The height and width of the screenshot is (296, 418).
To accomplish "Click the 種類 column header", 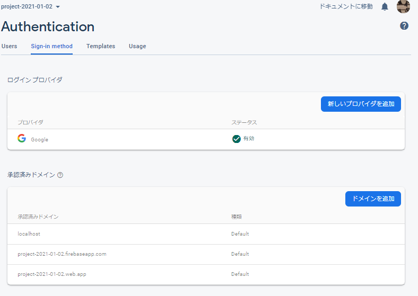I will pos(236,217).
